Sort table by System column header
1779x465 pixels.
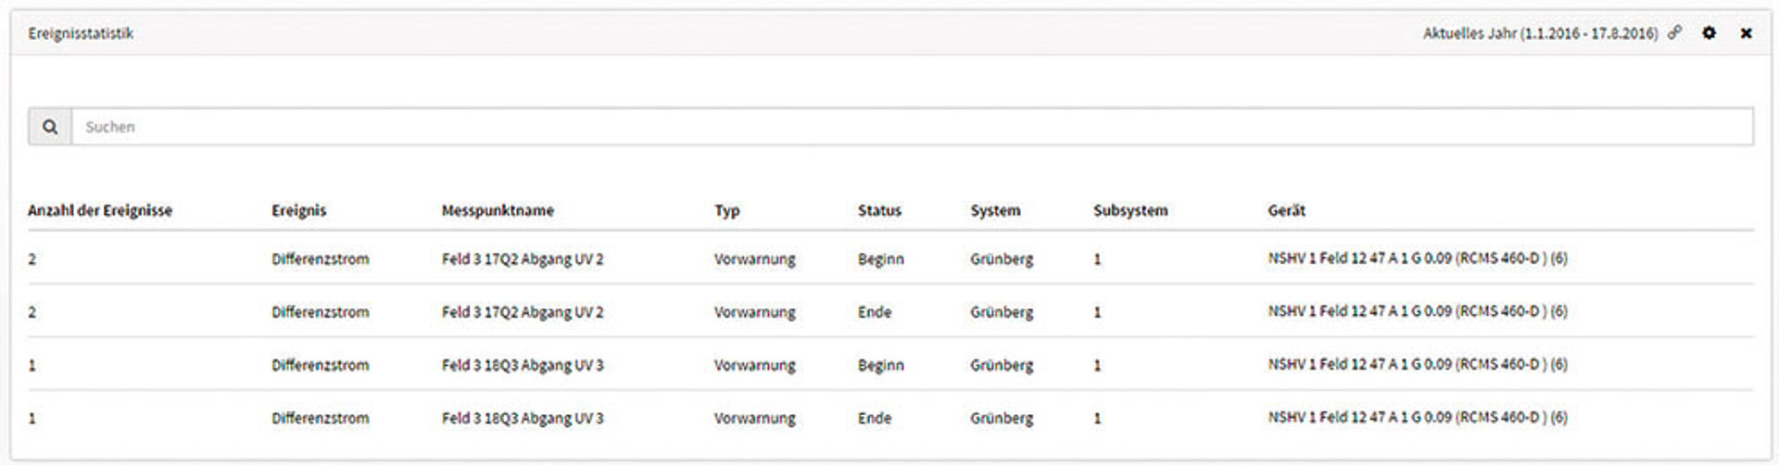point(995,210)
